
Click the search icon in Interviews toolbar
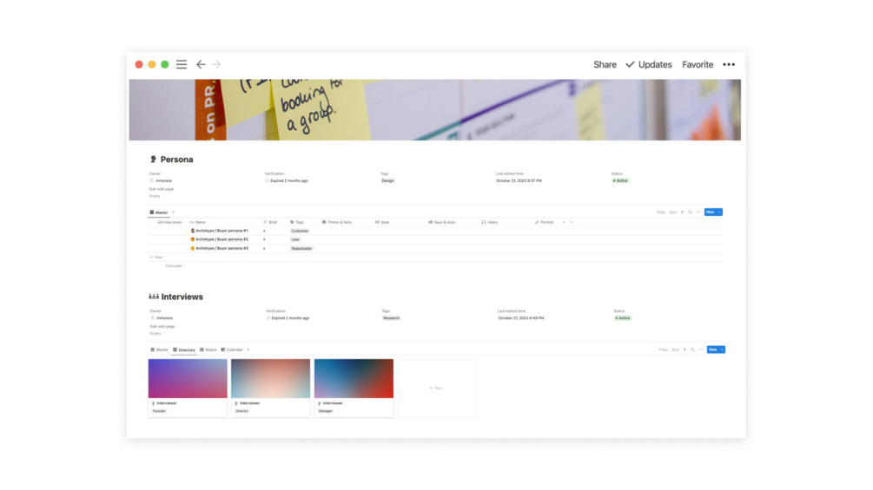click(x=692, y=350)
